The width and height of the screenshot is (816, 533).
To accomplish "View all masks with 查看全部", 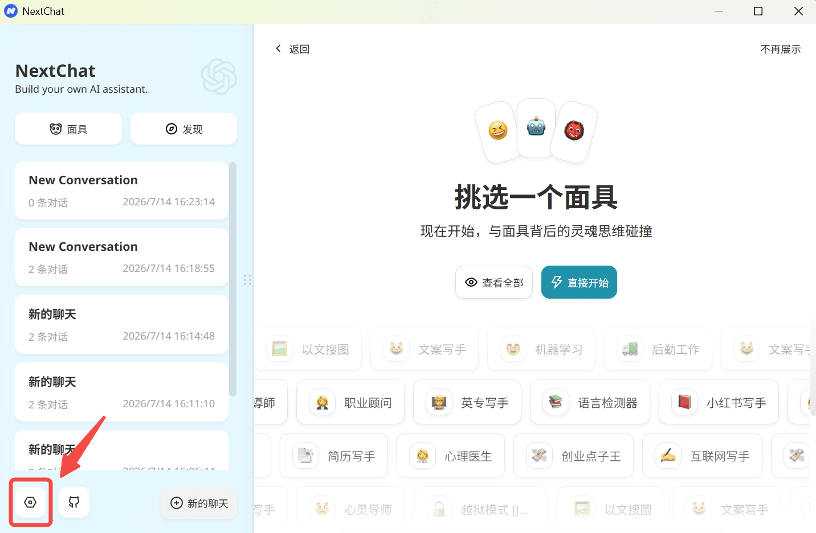I will click(x=494, y=282).
